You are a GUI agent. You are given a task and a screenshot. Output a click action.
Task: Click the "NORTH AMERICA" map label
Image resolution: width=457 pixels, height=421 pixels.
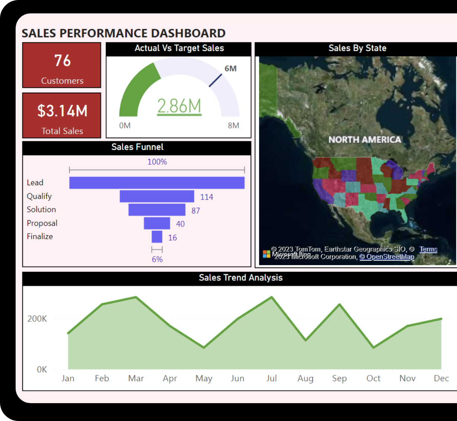pyautogui.click(x=365, y=139)
